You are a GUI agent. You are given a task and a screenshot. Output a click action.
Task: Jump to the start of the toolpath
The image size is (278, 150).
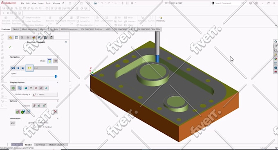[13, 68]
